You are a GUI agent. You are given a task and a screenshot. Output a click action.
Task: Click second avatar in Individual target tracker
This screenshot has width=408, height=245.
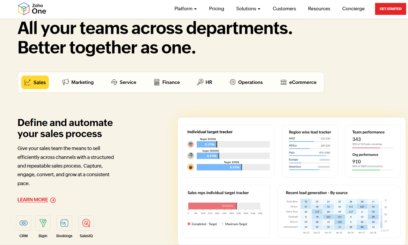click(191, 156)
